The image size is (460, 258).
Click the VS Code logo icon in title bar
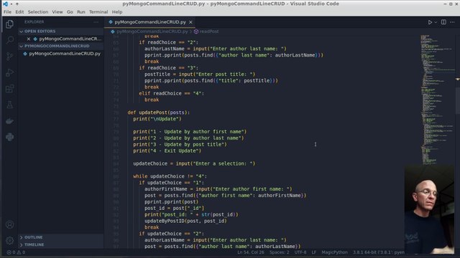[5, 4]
